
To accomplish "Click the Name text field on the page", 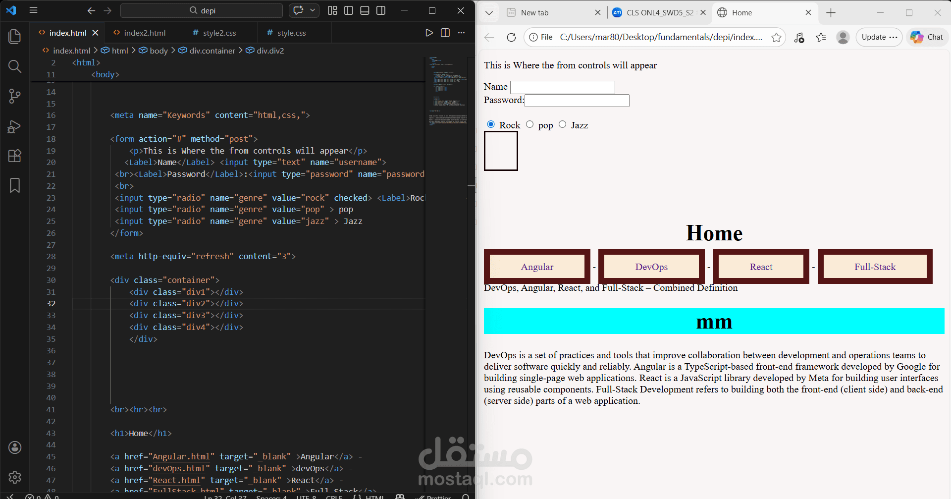I will tap(563, 87).
